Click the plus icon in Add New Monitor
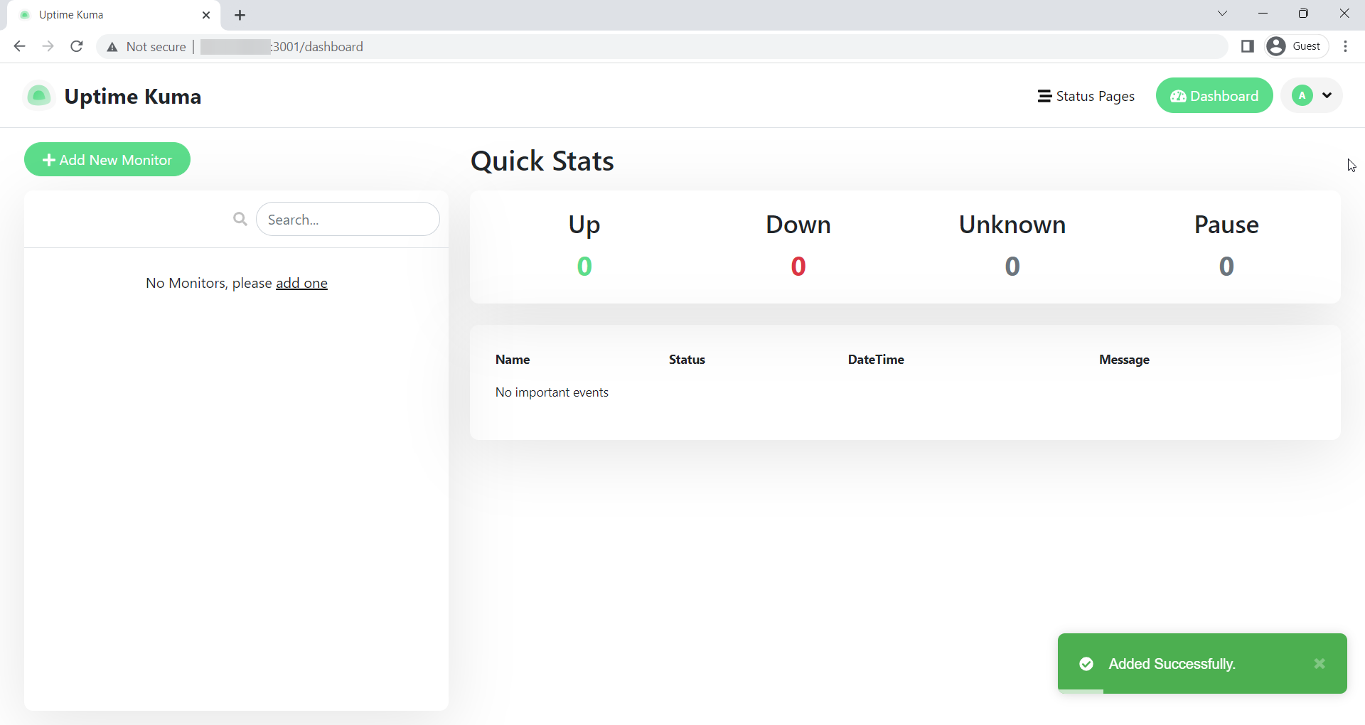 tap(49, 160)
